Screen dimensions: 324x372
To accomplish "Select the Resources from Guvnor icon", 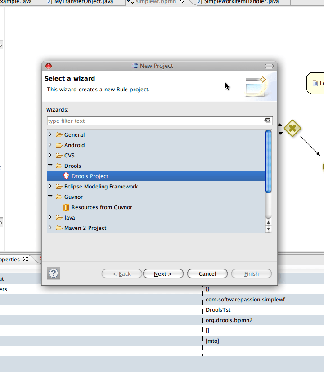I will (x=66, y=207).
